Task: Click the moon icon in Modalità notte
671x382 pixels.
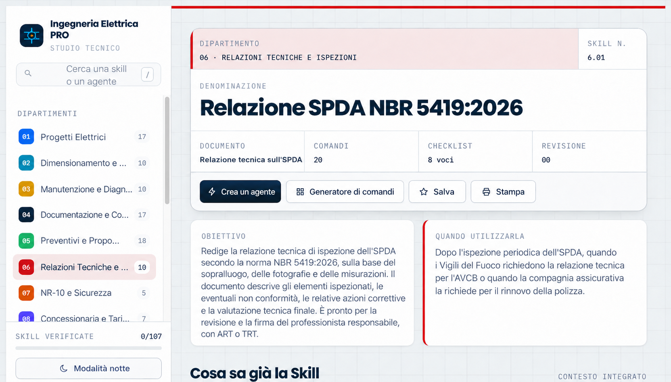Action: click(63, 368)
